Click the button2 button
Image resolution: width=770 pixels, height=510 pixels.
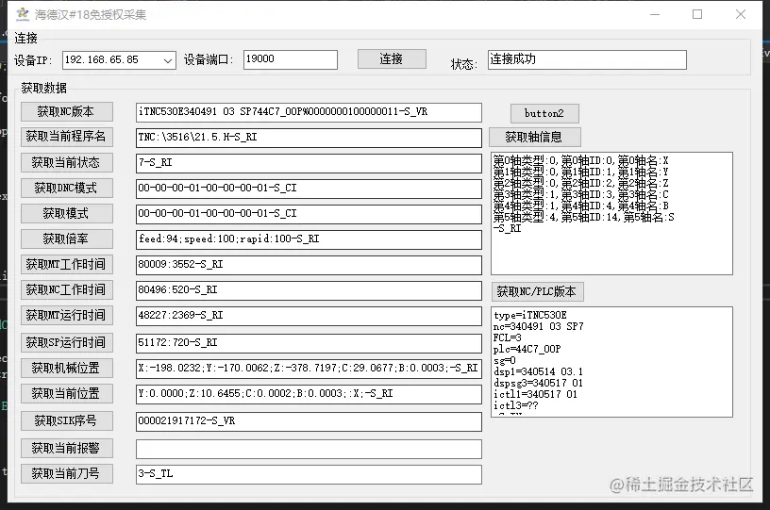(x=544, y=114)
